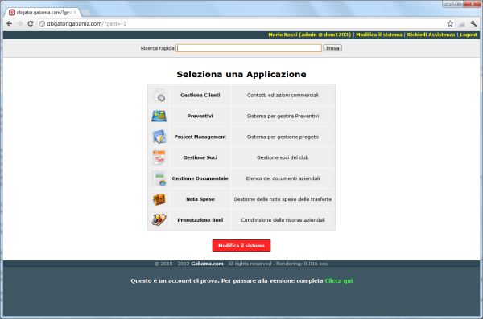This screenshot has height=319, width=483.
Task: Click the Prenotazione Beni icon
Action: pyautogui.click(x=159, y=219)
